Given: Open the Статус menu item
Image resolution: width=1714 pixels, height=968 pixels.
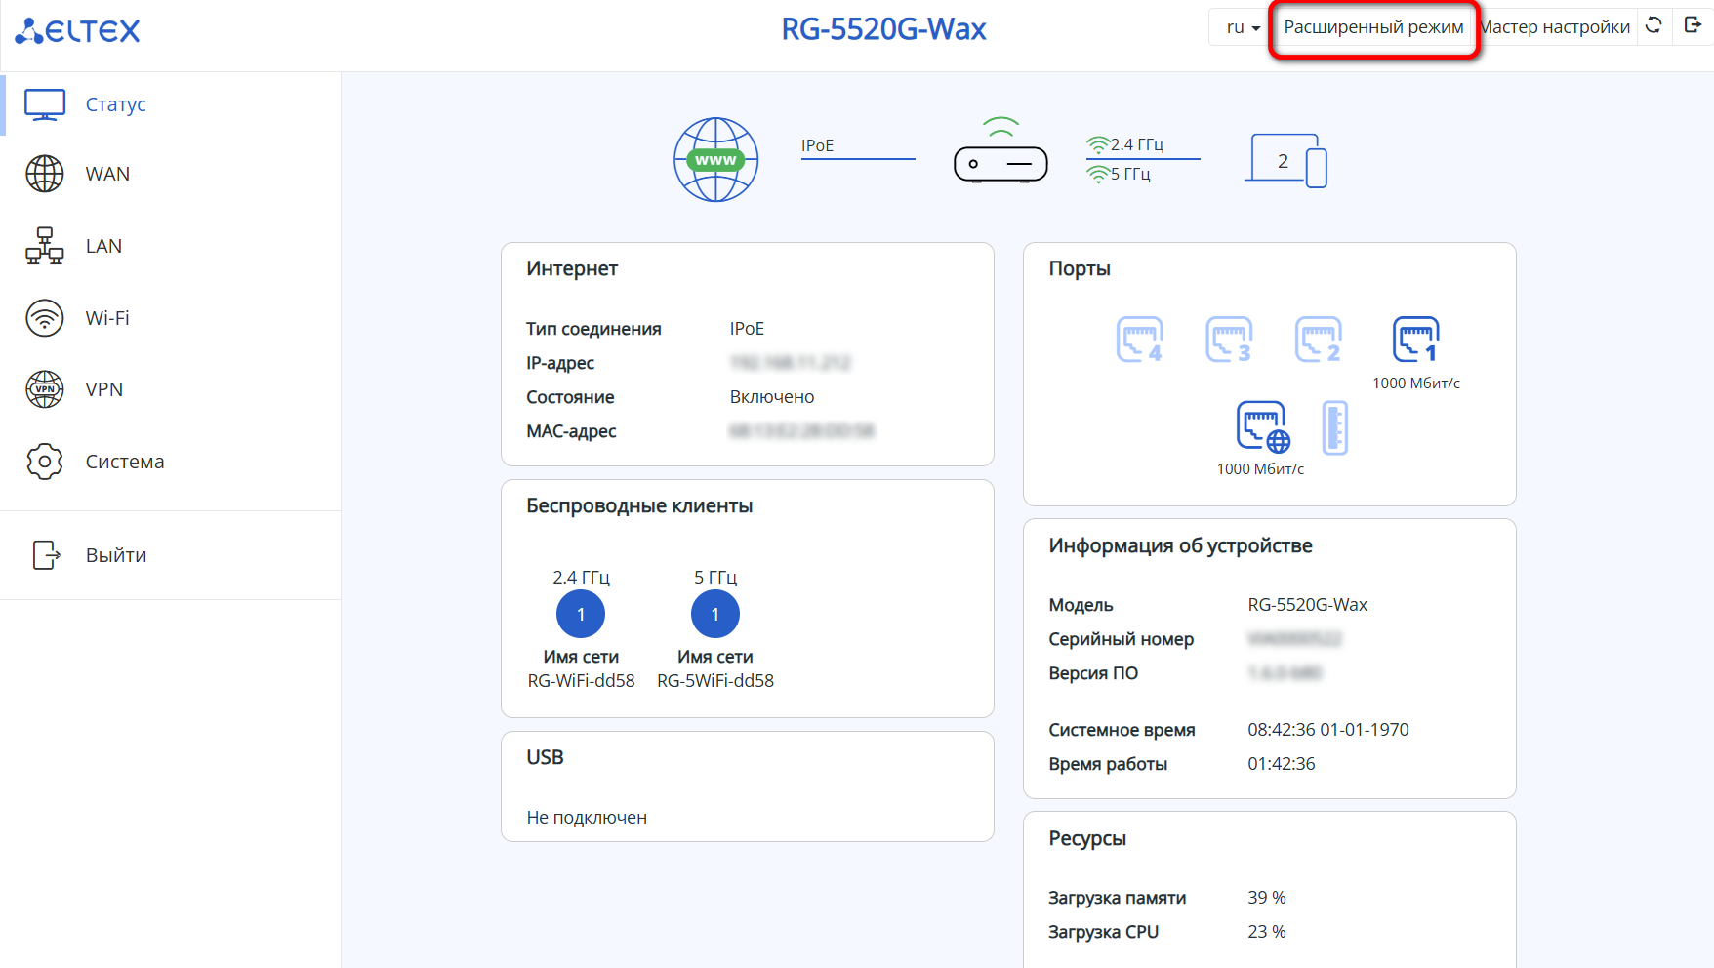Looking at the screenshot, I should pyautogui.click(x=115, y=104).
